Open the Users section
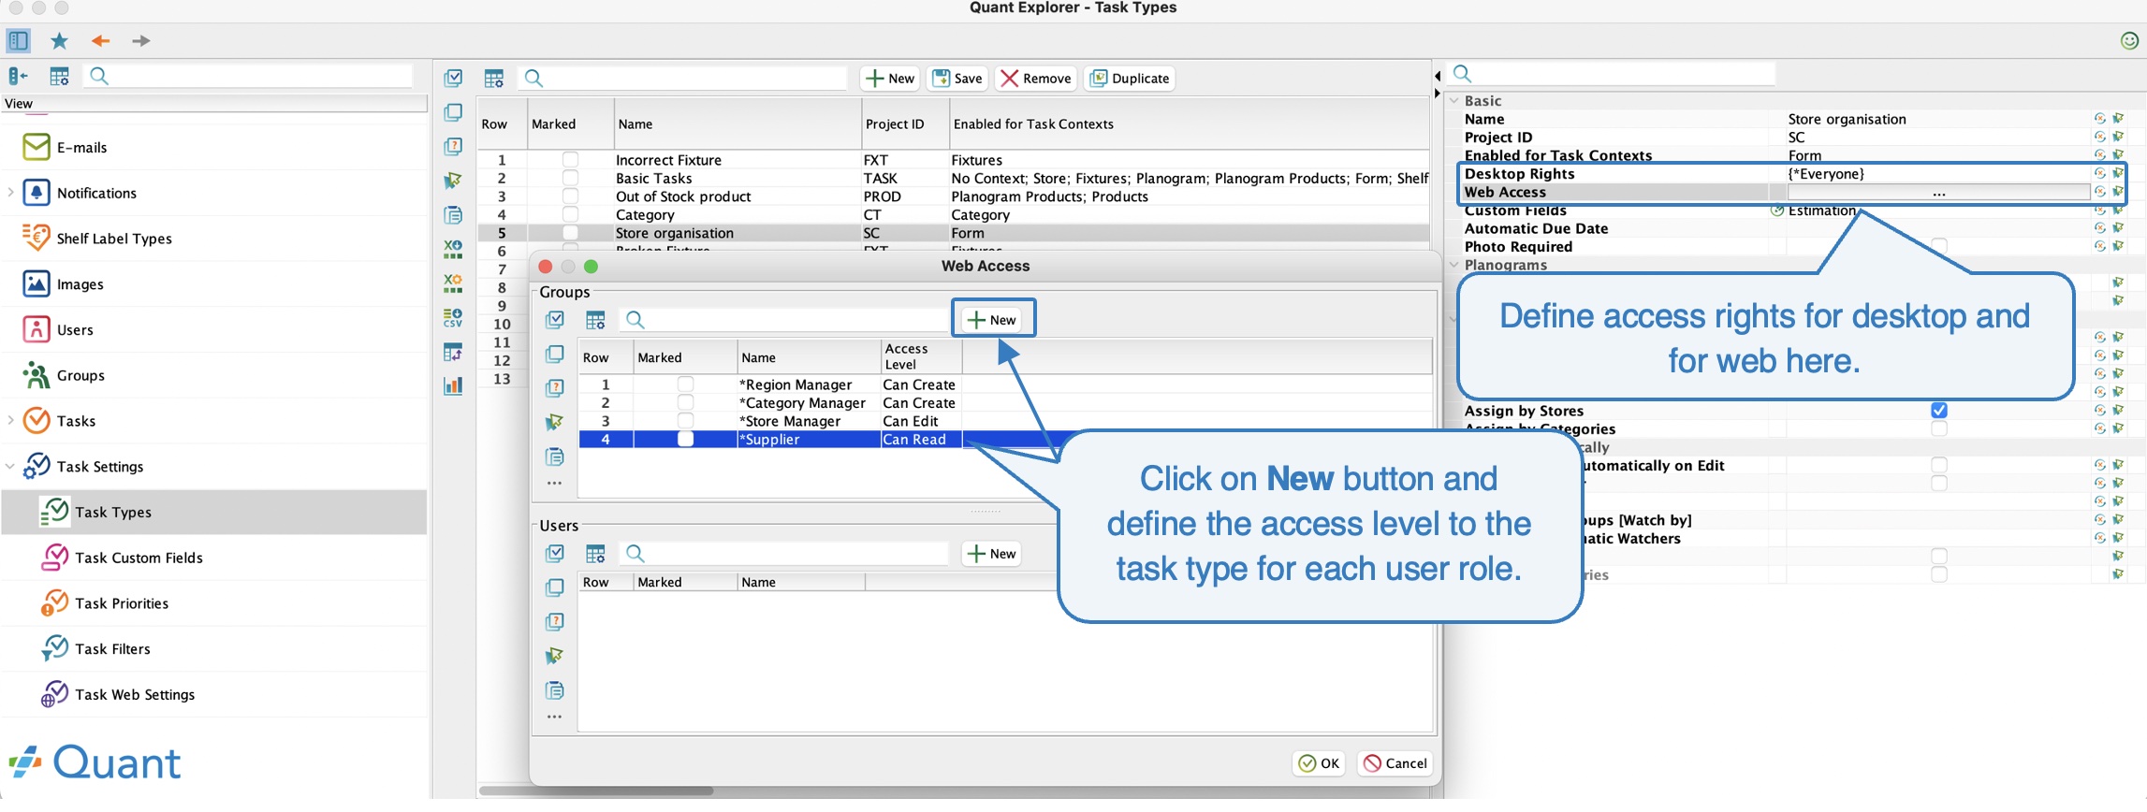This screenshot has width=2147, height=812. point(75,329)
